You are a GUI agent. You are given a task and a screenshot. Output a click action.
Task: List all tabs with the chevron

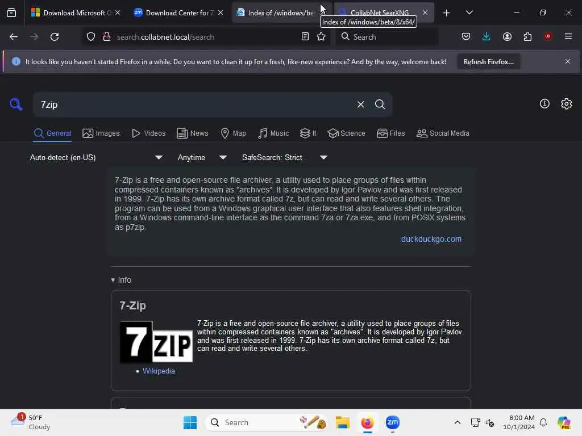pos(469,12)
